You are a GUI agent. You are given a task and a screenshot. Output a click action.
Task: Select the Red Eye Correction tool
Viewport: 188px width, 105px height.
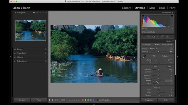coord(153,37)
